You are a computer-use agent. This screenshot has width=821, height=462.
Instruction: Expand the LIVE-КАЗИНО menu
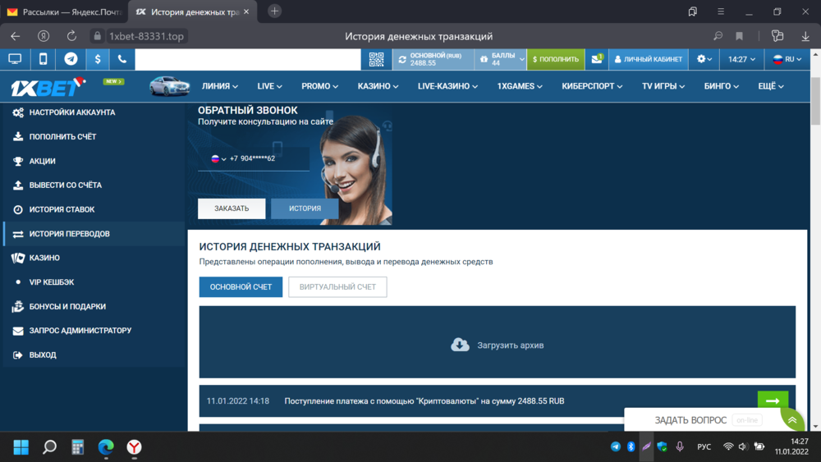447,86
